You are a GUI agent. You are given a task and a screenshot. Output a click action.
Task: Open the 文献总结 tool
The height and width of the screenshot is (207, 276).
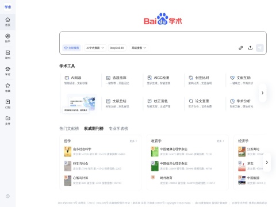(x=117, y=103)
